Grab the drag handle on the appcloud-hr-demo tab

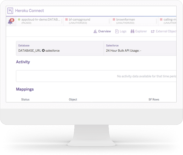62,21
